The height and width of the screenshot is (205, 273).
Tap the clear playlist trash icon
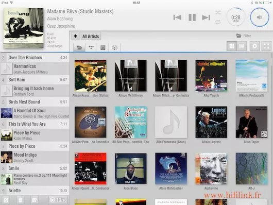[x=20, y=200]
